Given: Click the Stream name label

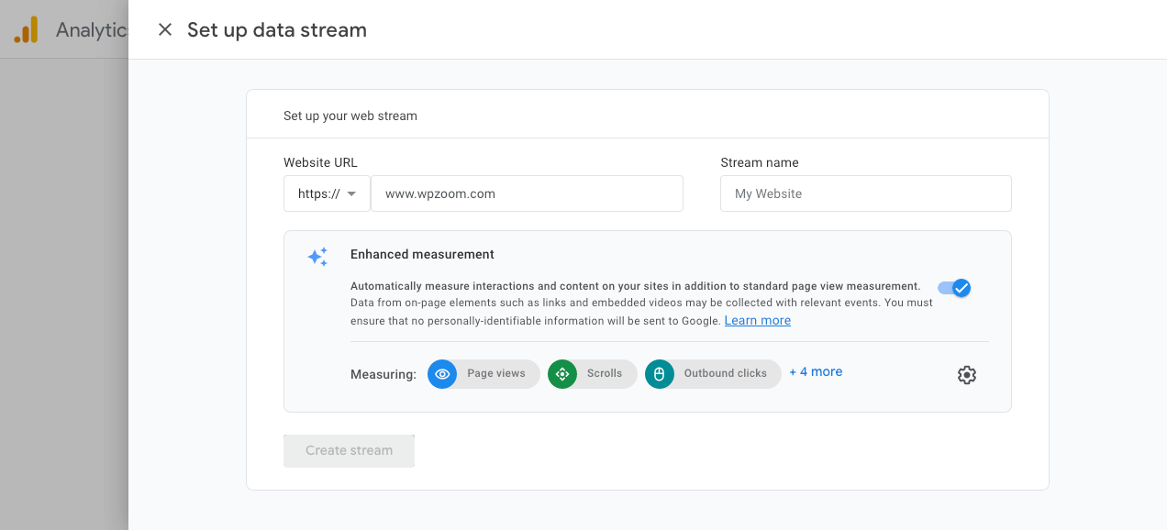Looking at the screenshot, I should (760, 162).
